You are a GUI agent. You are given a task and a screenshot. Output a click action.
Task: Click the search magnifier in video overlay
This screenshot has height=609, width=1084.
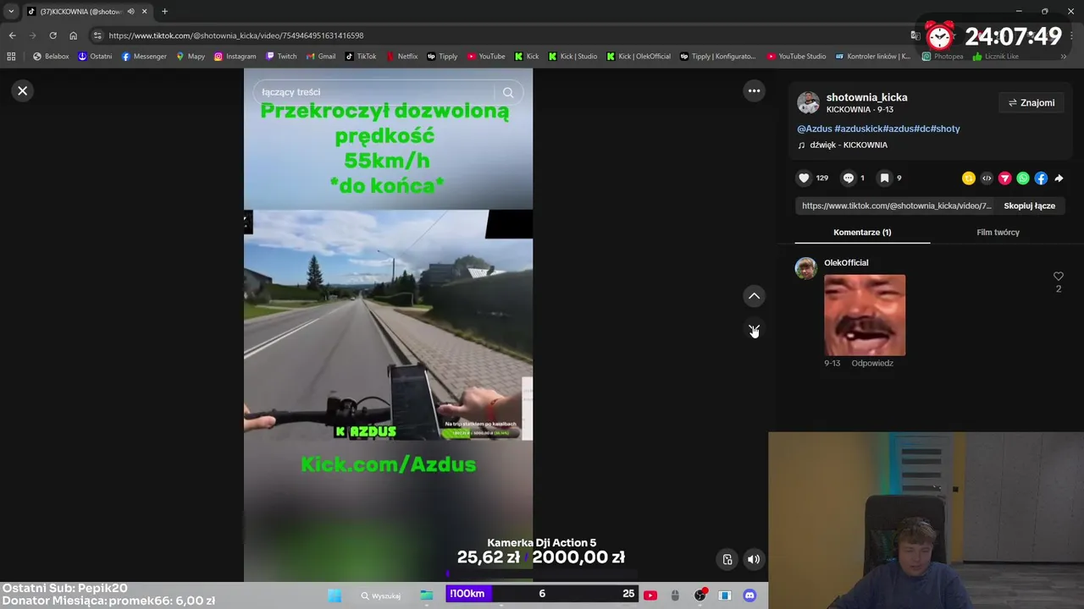coord(508,92)
